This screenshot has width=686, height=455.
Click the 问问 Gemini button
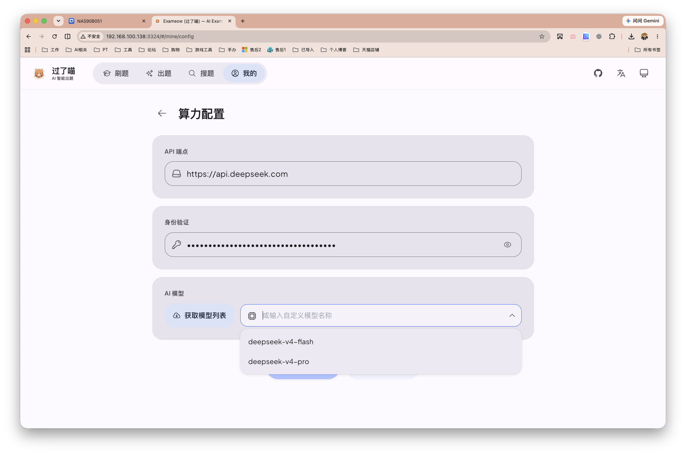643,21
